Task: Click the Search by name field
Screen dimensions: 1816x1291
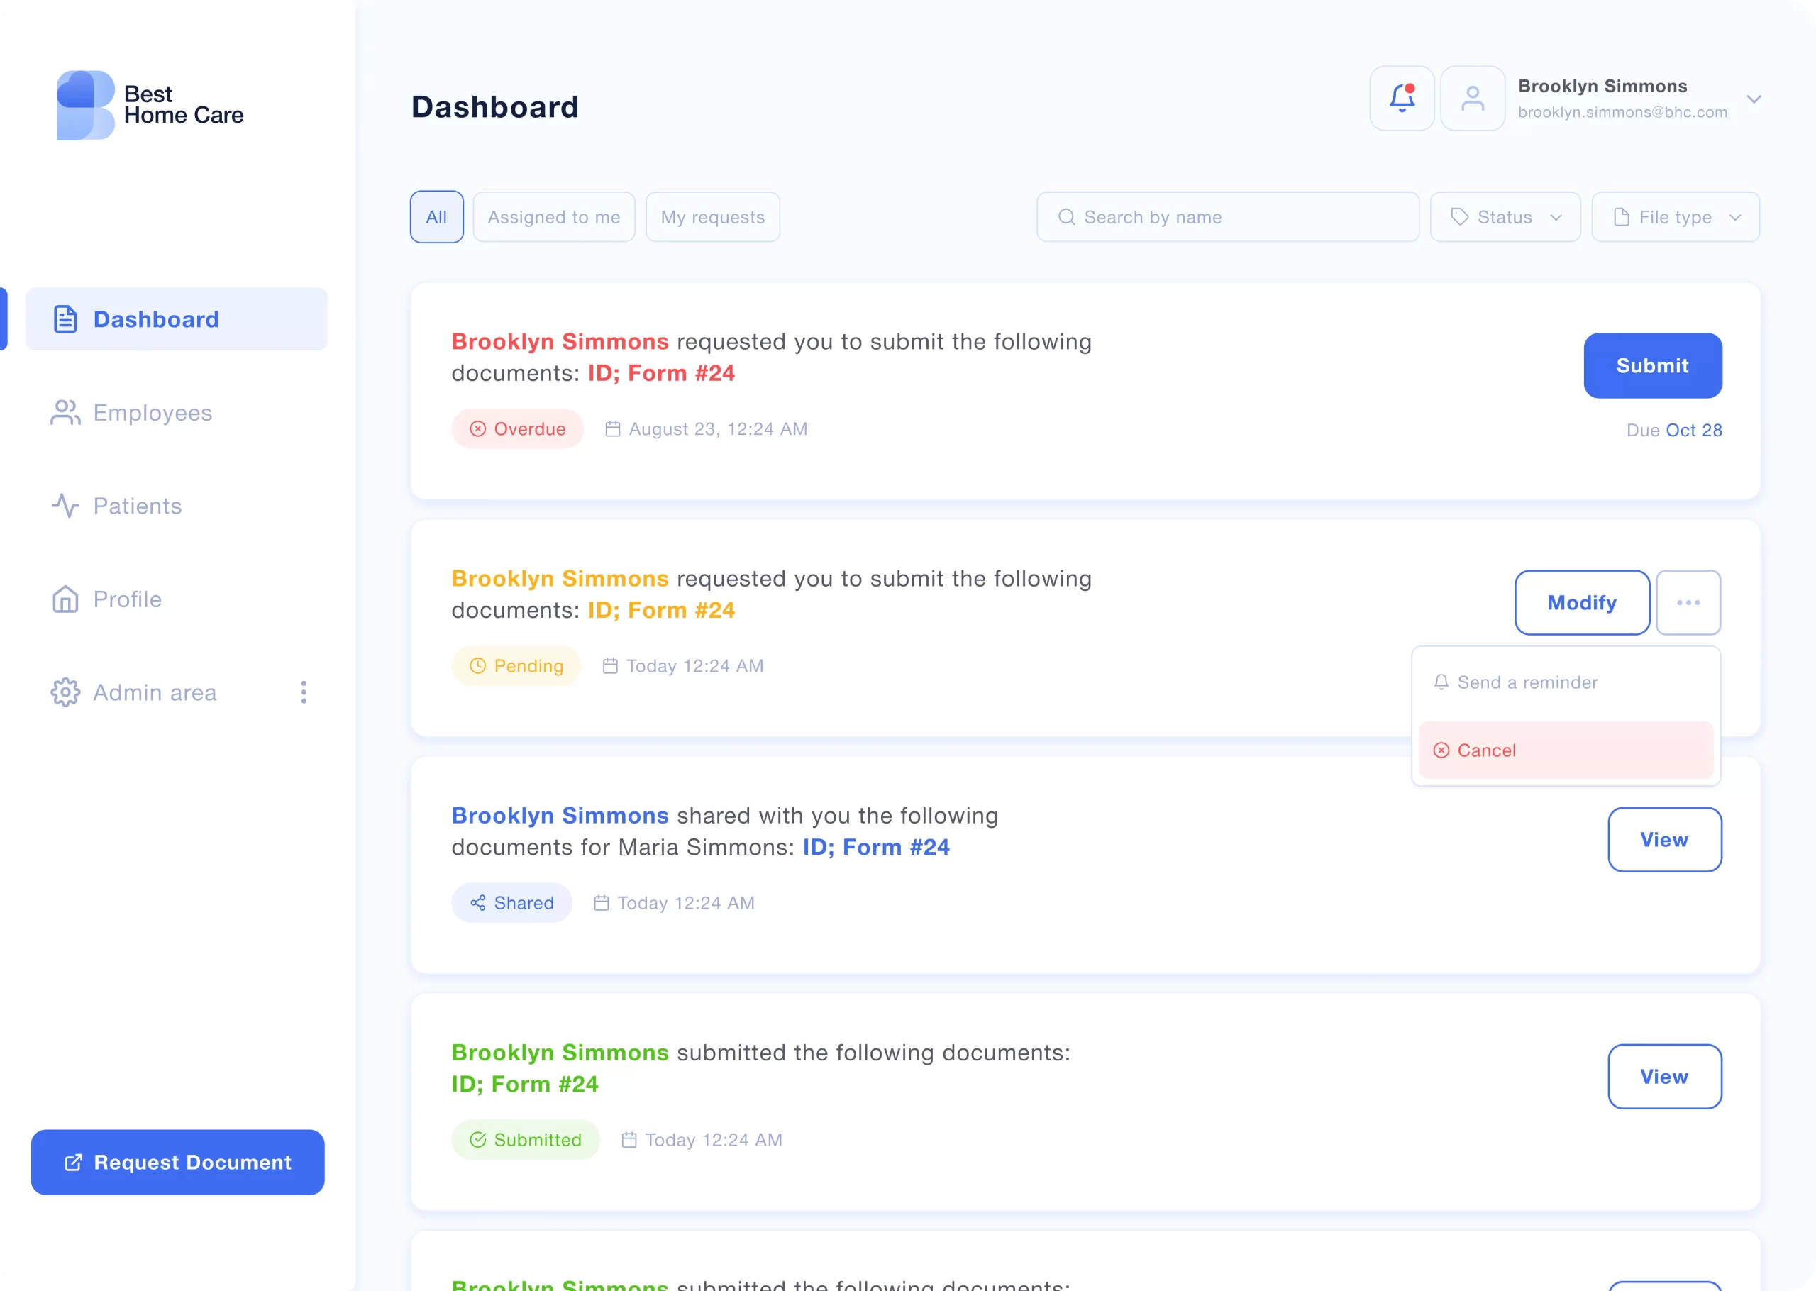Action: coord(1227,217)
